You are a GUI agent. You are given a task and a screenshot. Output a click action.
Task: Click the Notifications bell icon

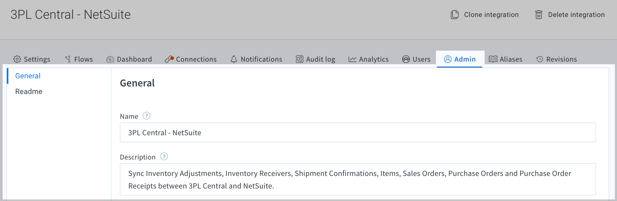[234, 59]
